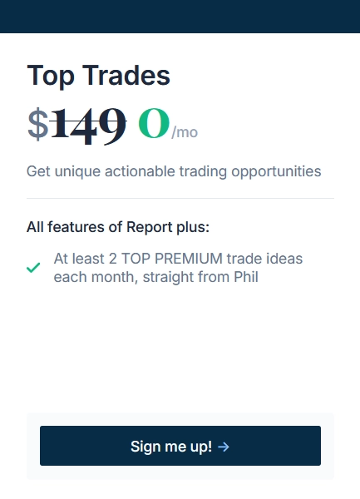The height and width of the screenshot is (499, 360).
Task: Click the Sign me up! button
Action: click(180, 446)
